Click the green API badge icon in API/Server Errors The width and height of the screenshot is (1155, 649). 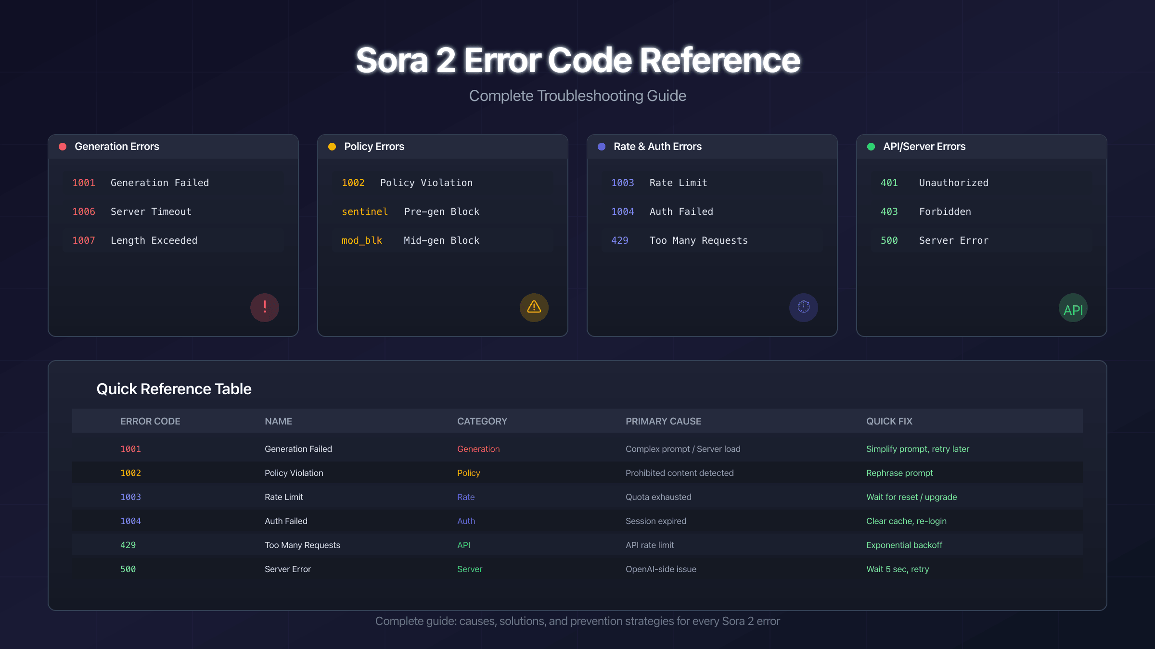(1073, 308)
